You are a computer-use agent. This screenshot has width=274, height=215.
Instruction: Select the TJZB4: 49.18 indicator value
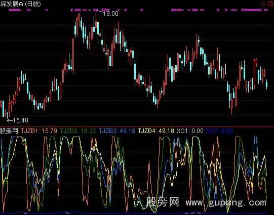pos(156,131)
